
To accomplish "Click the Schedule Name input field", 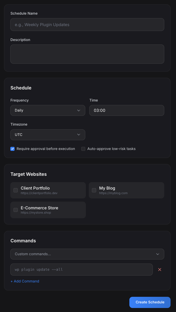I will pyautogui.click(x=87, y=25).
